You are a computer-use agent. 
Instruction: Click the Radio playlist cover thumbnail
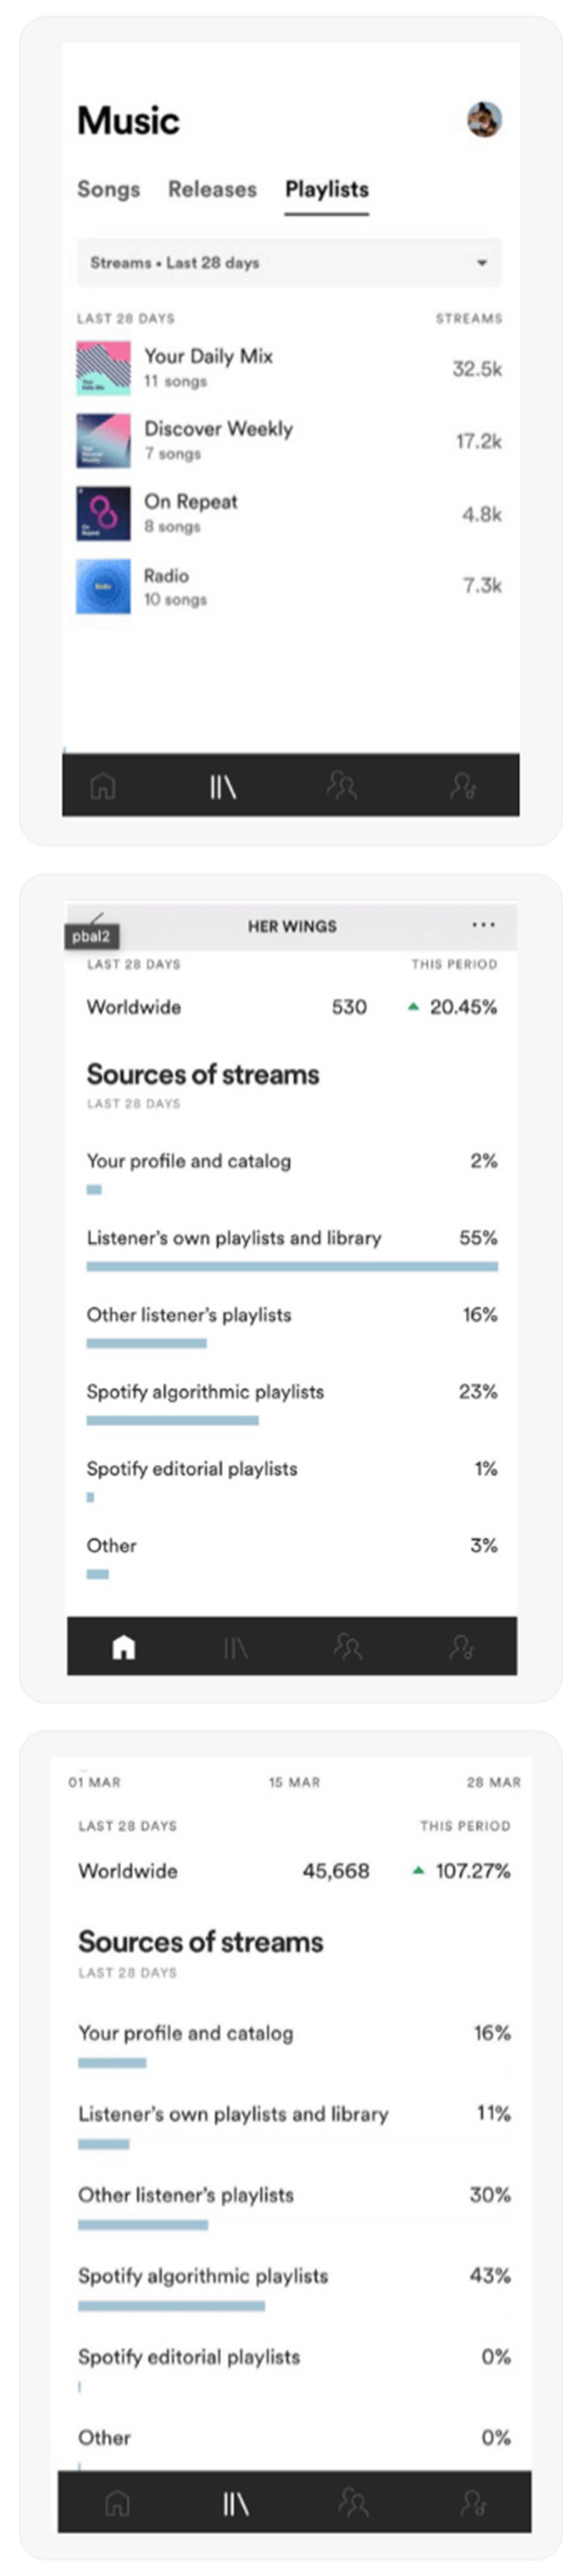pos(104,586)
